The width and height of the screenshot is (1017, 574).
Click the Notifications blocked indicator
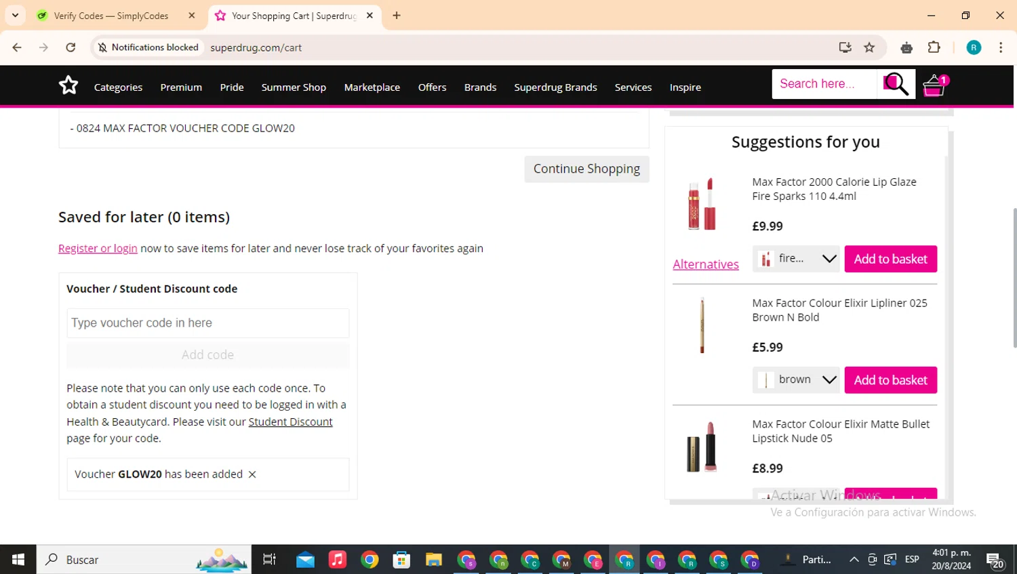point(148,47)
